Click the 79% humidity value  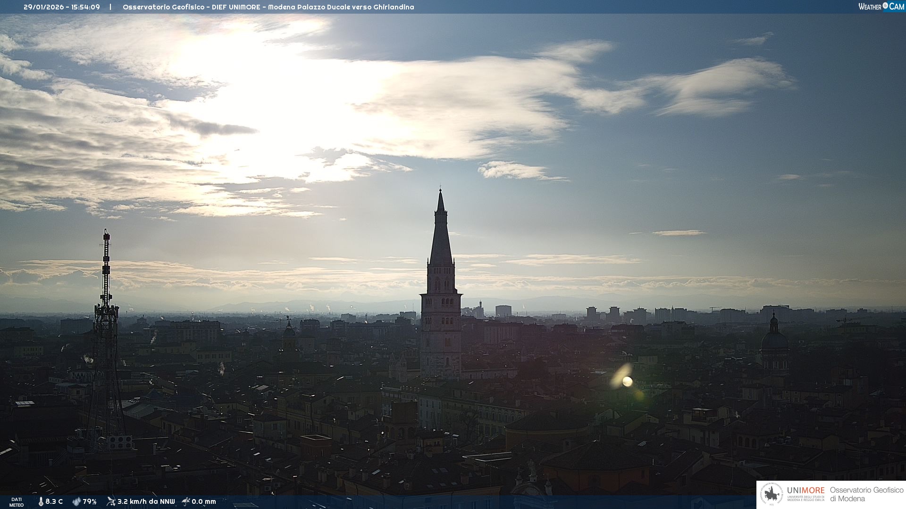90,501
